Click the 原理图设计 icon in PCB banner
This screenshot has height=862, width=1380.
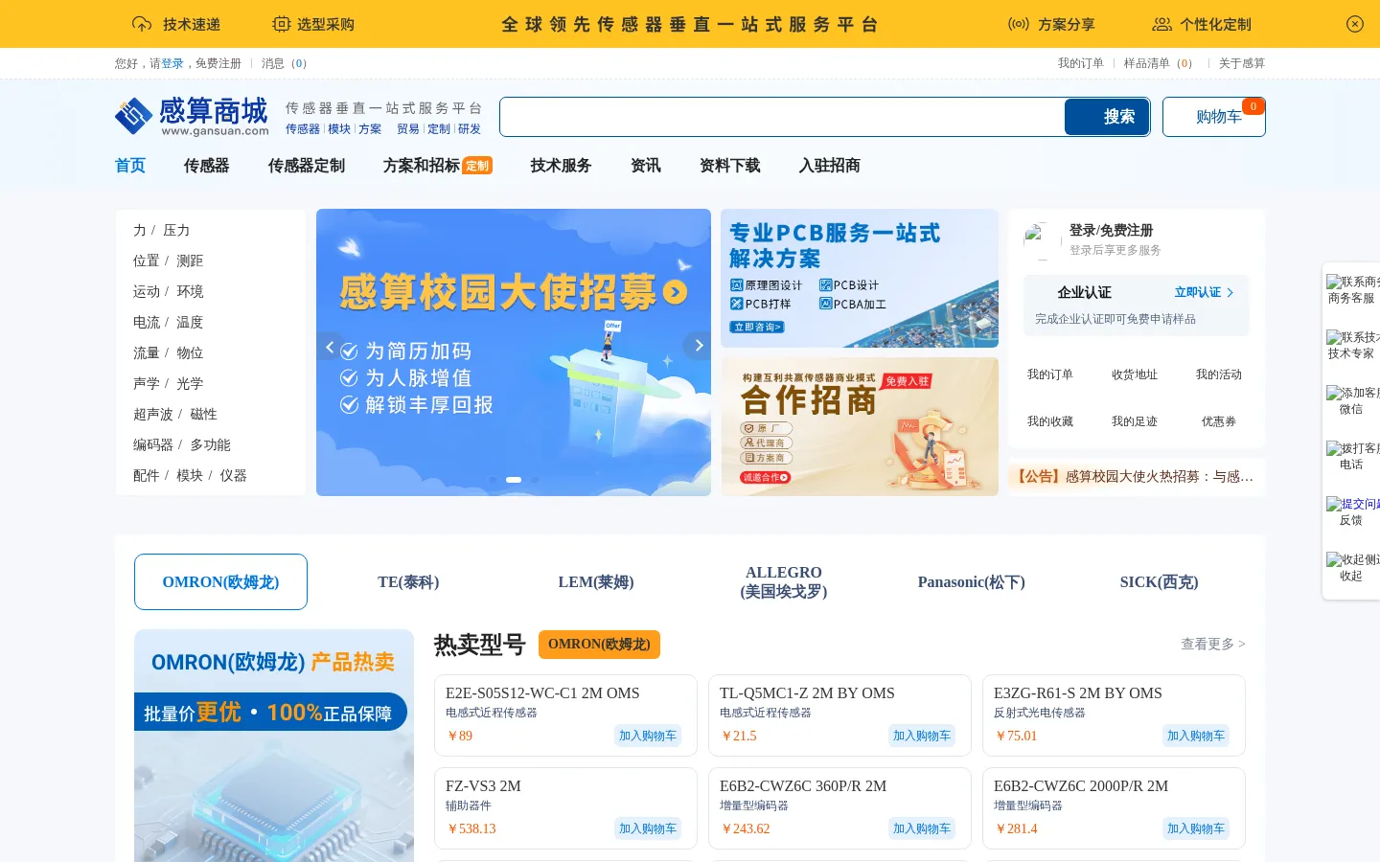point(736,285)
